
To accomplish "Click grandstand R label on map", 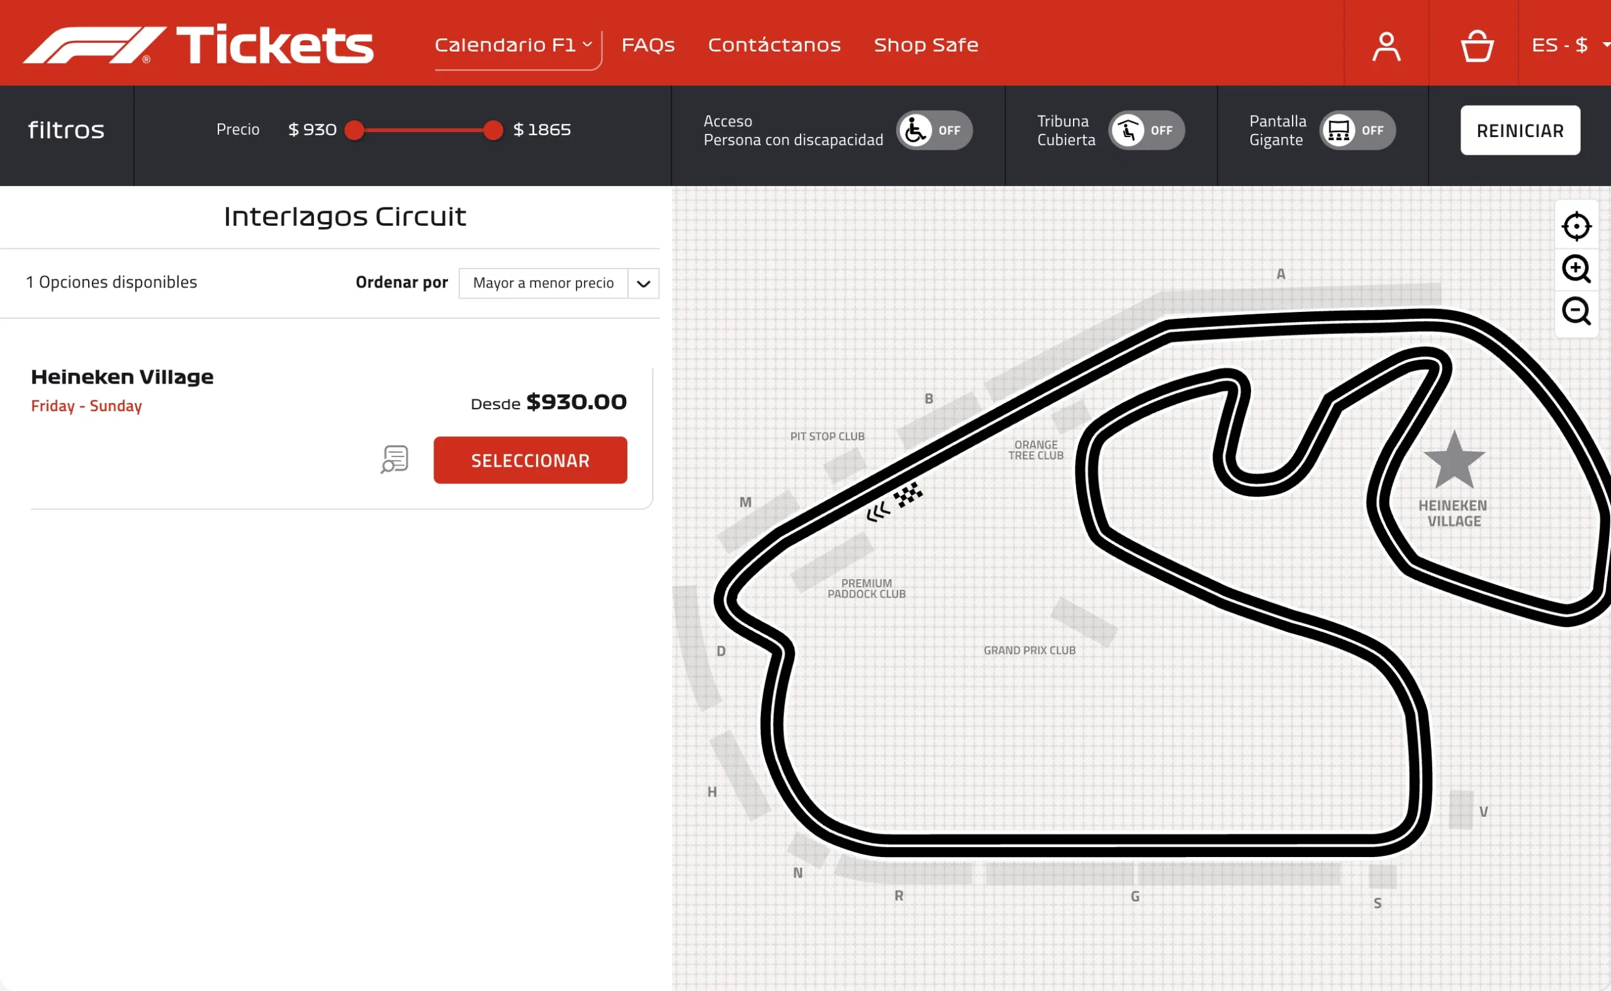I will pyautogui.click(x=899, y=896).
